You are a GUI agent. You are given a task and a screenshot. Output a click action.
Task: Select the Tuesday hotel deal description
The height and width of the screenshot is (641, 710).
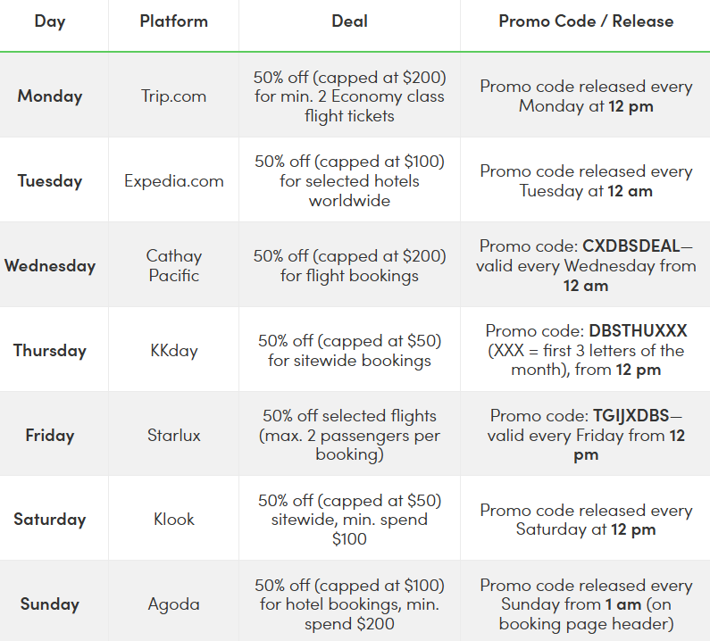pos(349,180)
